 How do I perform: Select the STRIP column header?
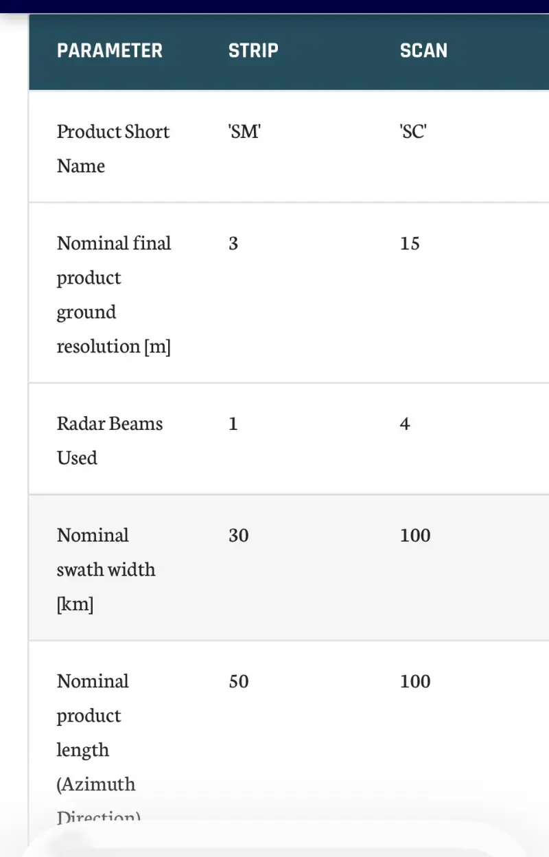pyautogui.click(x=253, y=51)
